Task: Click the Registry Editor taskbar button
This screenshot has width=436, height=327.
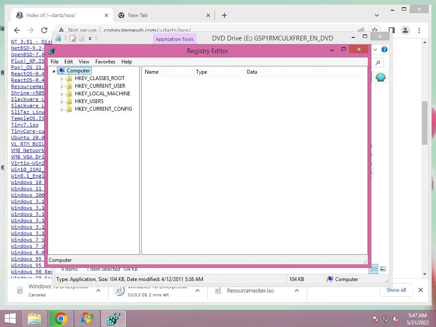Action: pyautogui.click(x=113, y=318)
